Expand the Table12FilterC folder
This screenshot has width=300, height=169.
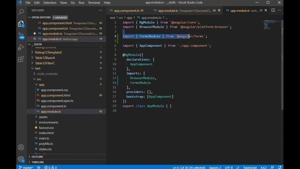[32, 63]
